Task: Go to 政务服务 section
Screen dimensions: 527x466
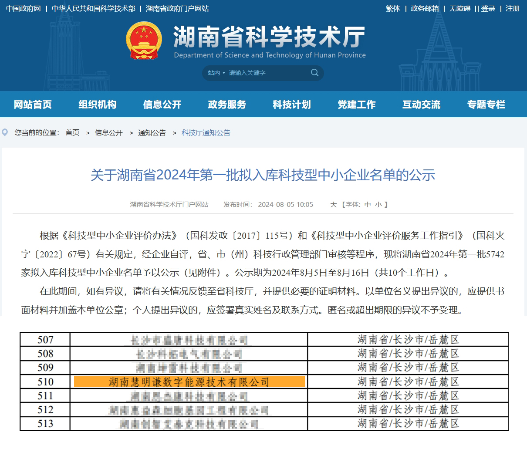Action: (227, 105)
